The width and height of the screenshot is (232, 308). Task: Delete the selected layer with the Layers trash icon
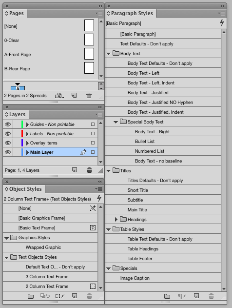pos(89,170)
